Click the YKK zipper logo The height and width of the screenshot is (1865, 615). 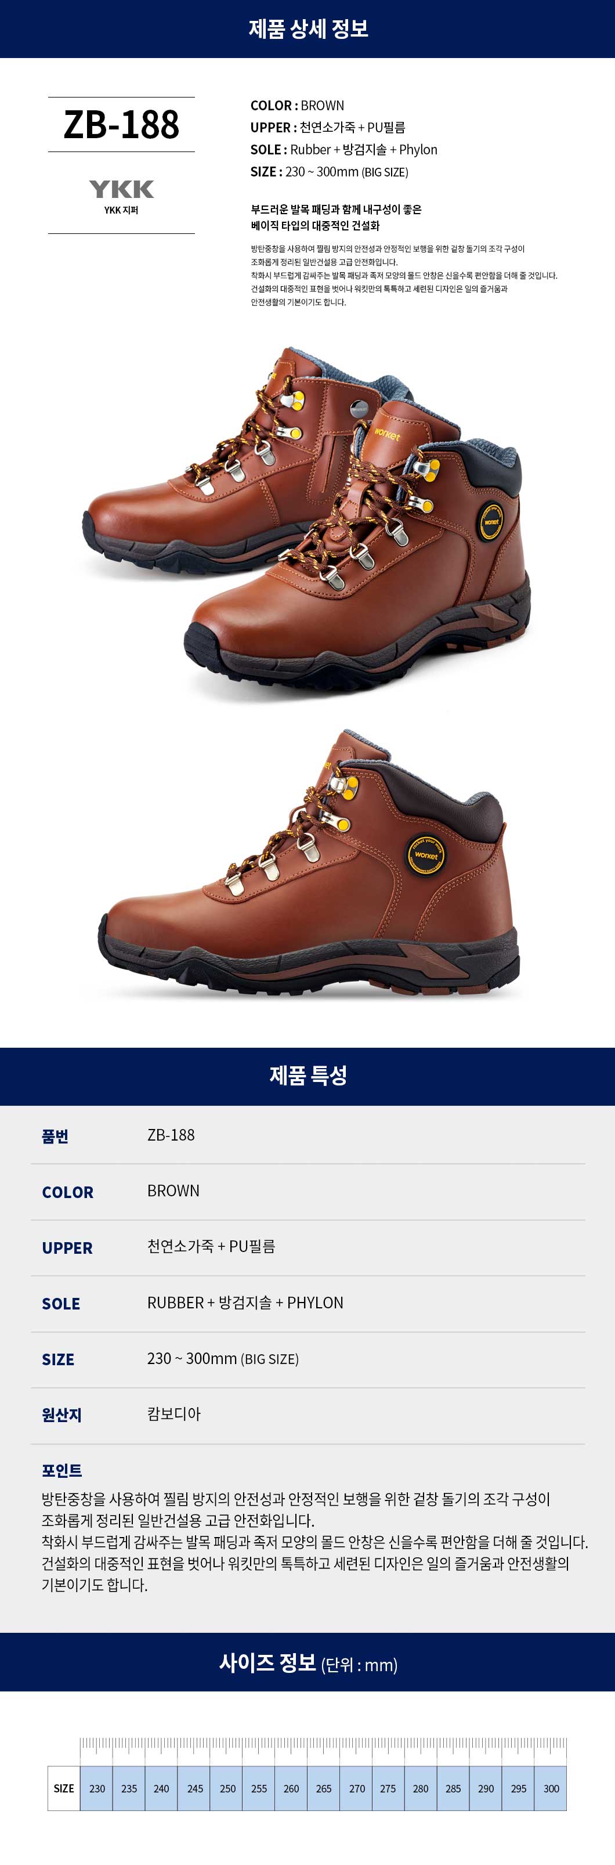click(x=122, y=190)
